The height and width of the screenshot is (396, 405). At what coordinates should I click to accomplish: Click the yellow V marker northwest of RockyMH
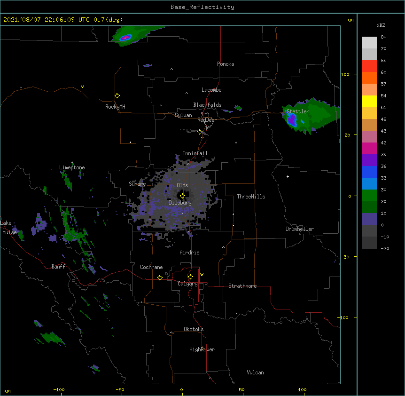[82, 87]
